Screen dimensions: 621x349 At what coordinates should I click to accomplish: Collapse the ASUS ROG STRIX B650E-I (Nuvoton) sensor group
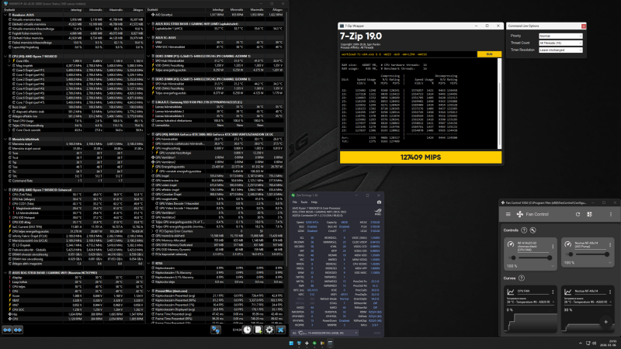[5, 273]
